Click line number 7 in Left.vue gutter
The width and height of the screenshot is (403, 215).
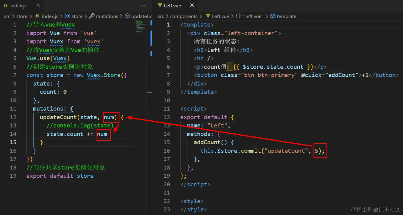(x=168, y=75)
